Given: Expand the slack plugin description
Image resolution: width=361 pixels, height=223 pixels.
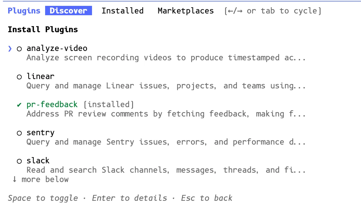Looking at the screenshot, I should (38, 161).
